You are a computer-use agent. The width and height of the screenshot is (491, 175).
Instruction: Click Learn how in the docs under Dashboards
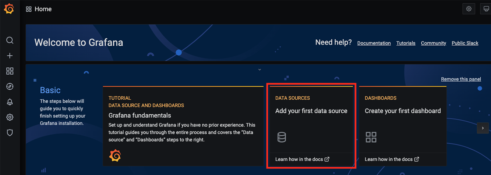tap(389, 159)
